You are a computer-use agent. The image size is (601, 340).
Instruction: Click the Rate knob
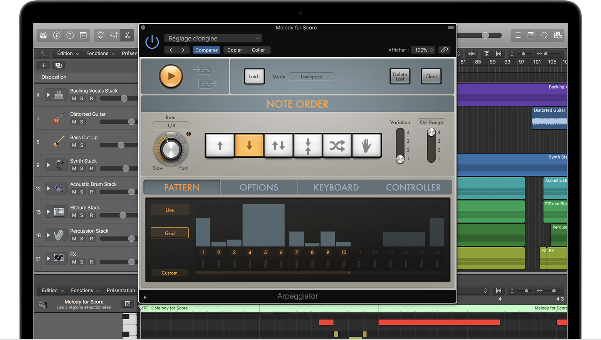[x=171, y=150]
